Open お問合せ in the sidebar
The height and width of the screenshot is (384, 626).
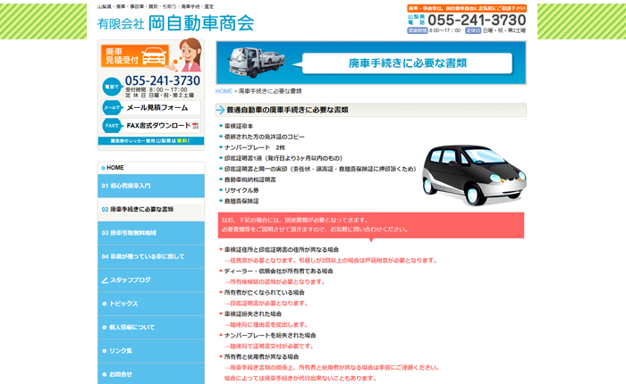151,374
